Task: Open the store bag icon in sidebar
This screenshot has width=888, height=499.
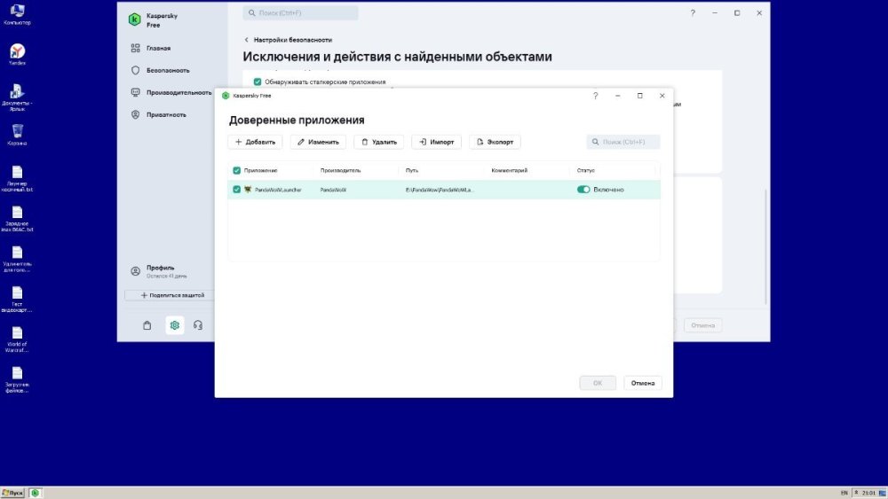Action: coord(147,325)
